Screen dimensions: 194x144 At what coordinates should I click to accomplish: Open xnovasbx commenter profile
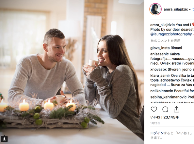(x=158, y=70)
